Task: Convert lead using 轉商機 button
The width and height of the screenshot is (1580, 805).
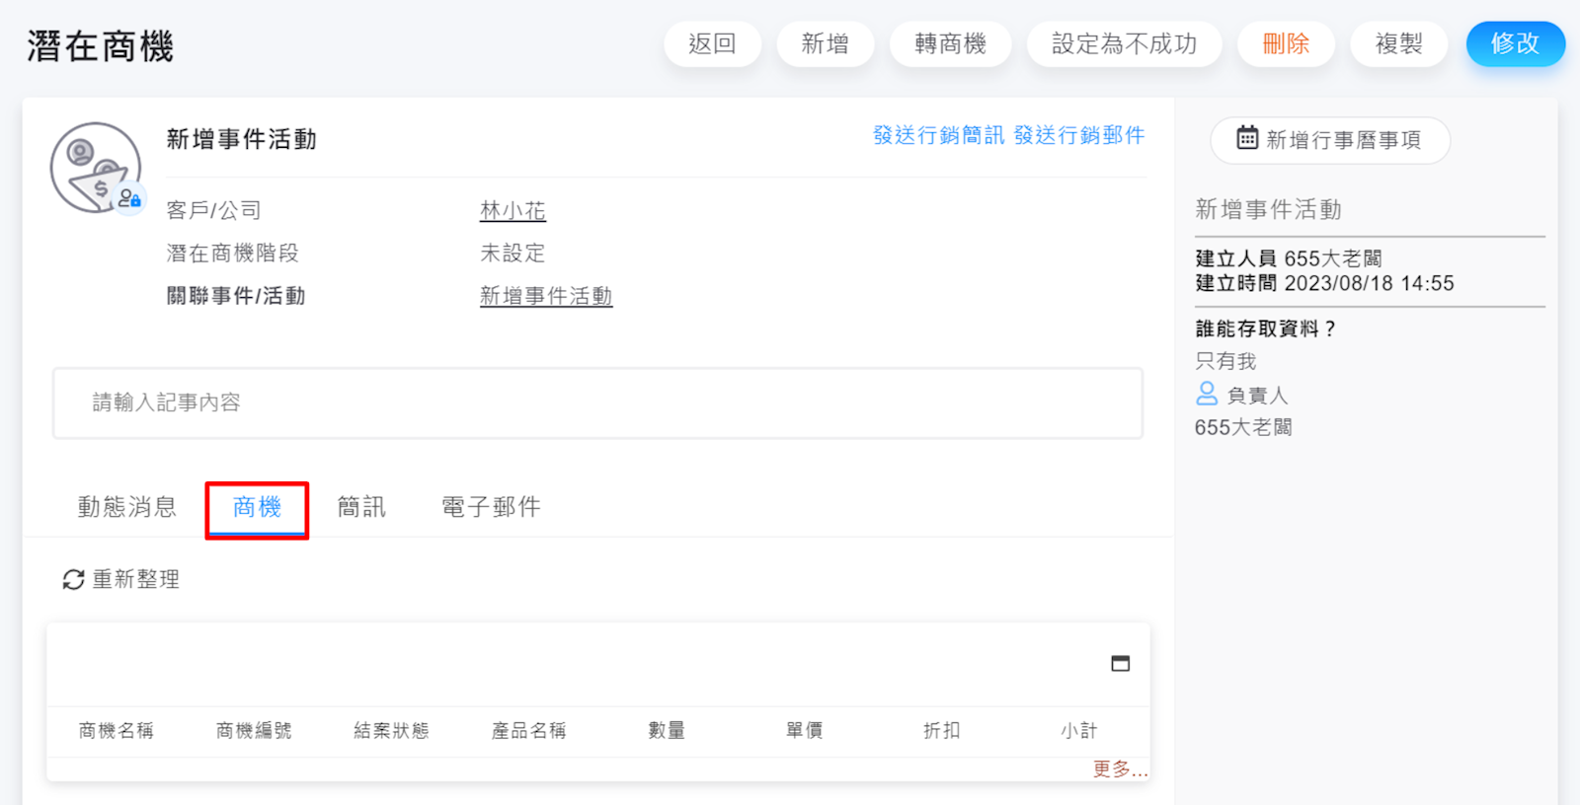Action: pyautogui.click(x=950, y=44)
